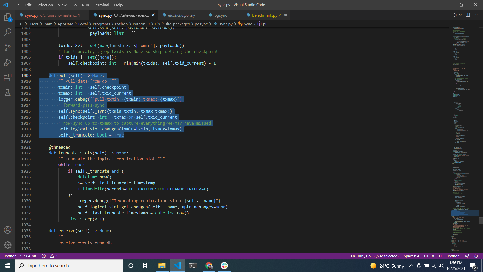483x272 pixels.
Task: Open the Terminal menu
Action: click(101, 5)
